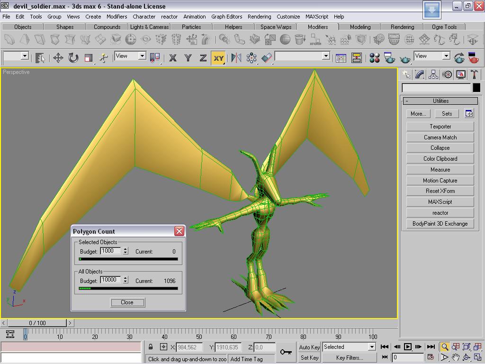
Task: Open the Motion command panel tab
Action: click(447, 74)
